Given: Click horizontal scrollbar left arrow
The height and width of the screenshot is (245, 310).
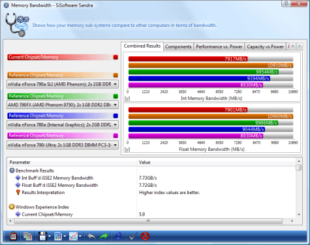Looking at the screenshot, I should click(x=10, y=221).
